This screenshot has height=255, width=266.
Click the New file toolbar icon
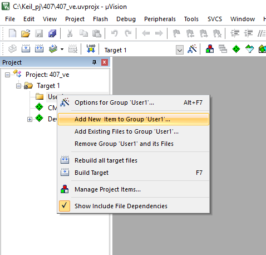[x=12, y=33]
